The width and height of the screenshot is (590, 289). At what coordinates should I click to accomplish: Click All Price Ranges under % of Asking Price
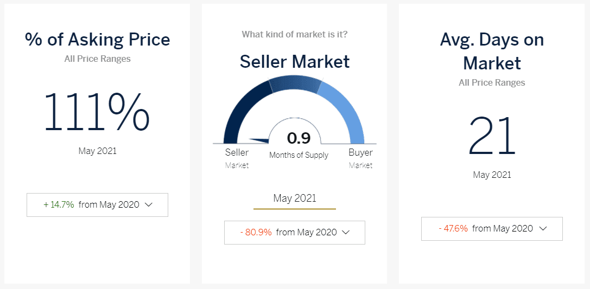(97, 59)
